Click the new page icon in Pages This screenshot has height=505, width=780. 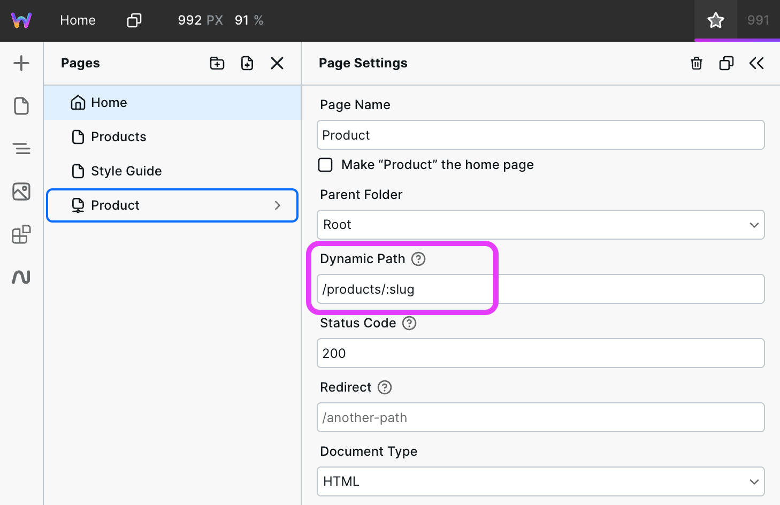click(x=247, y=63)
